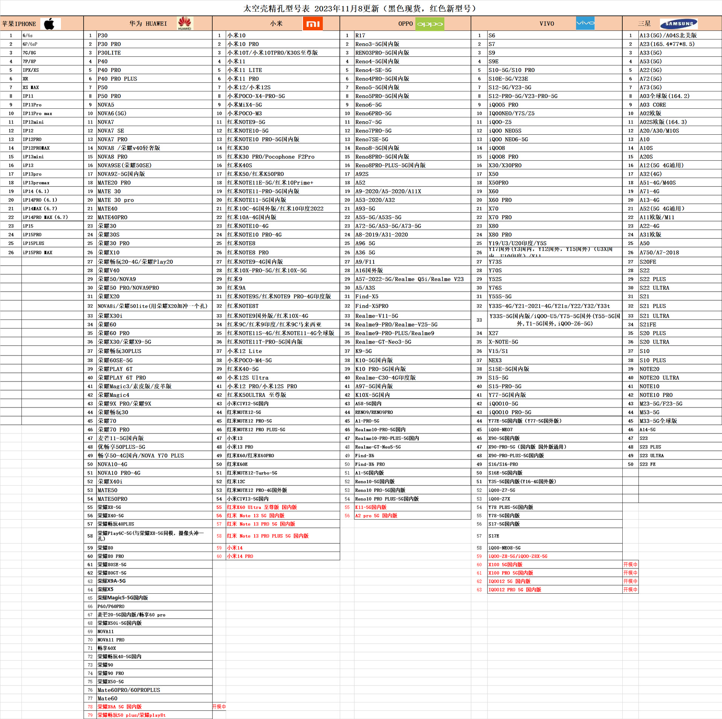This screenshot has width=722, height=719.
Task: Select the '畅享60X' cell
Action: (154, 648)
